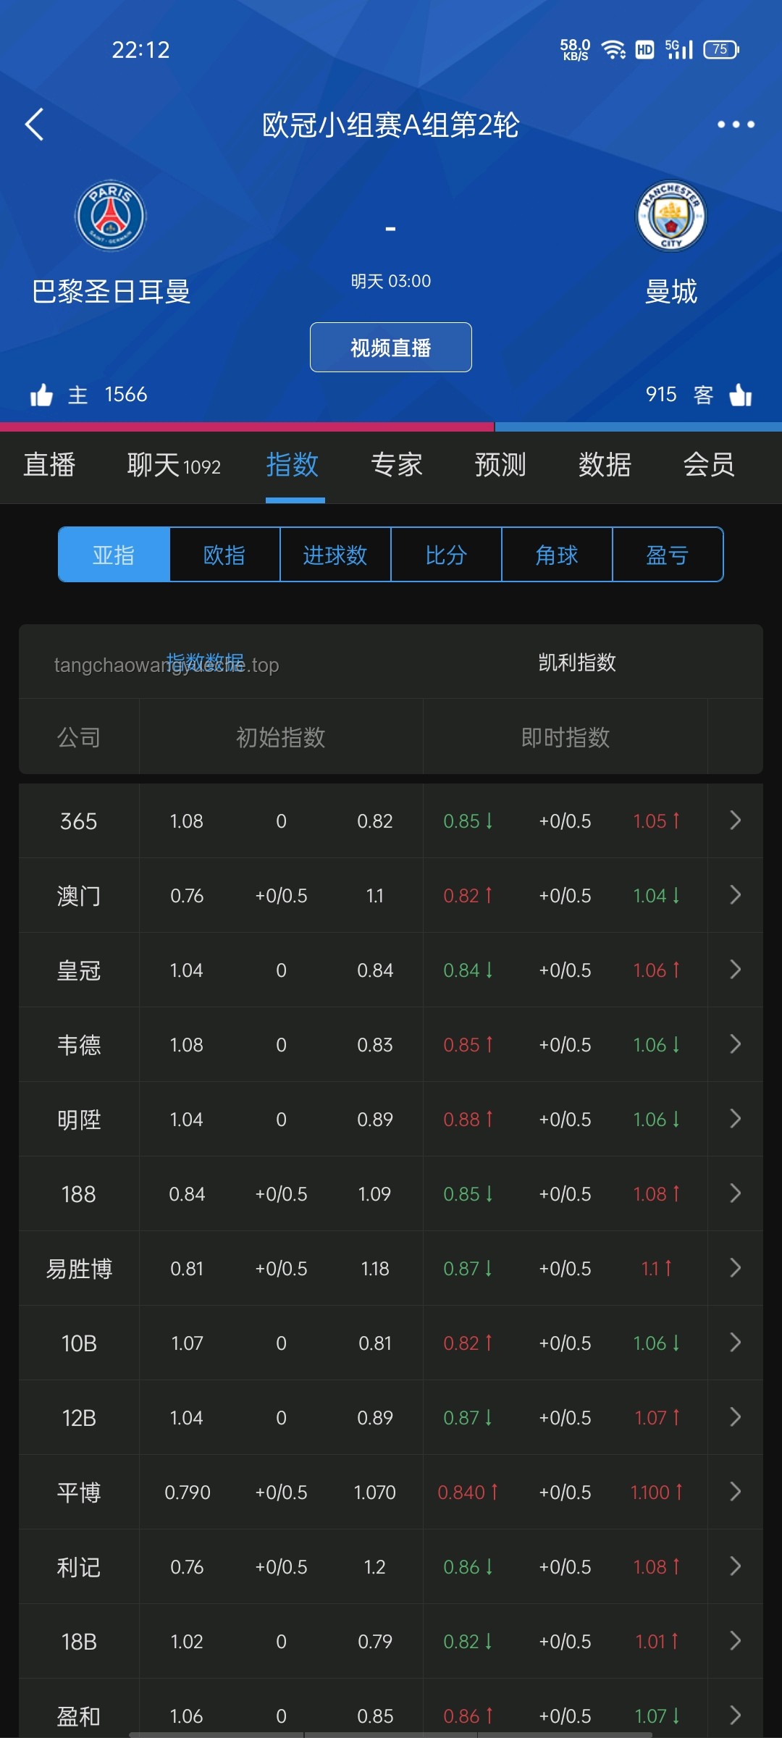Image resolution: width=782 pixels, height=1738 pixels.
Task: Switch to the 直播 tab
Action: coord(49,465)
